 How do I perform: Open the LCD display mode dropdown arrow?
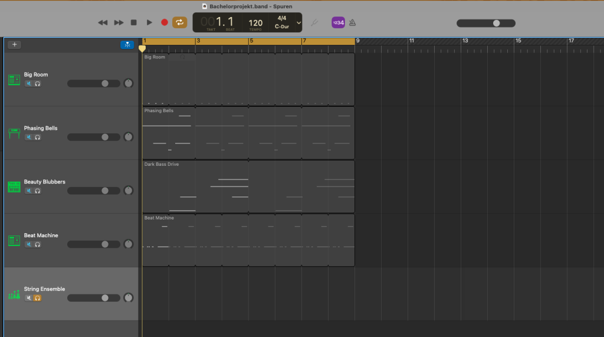[x=298, y=22]
